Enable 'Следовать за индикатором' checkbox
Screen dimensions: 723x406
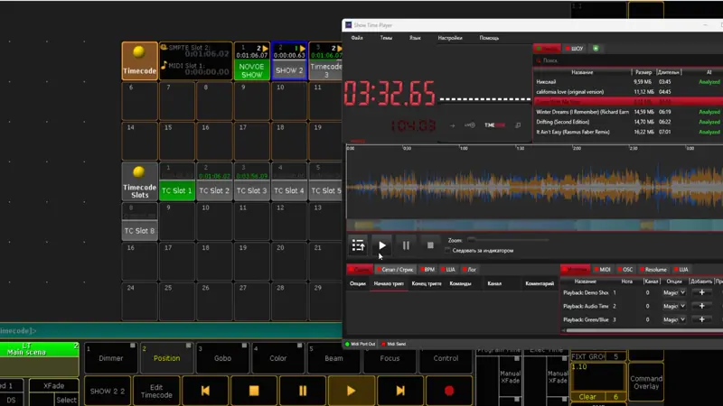click(447, 250)
